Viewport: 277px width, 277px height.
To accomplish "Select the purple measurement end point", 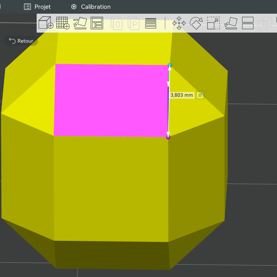I will (x=168, y=137).
